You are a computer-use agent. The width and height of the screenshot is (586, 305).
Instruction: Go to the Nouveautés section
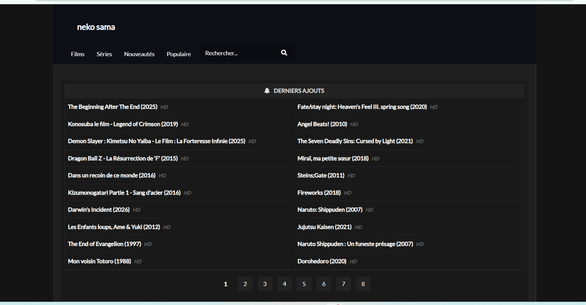(139, 54)
